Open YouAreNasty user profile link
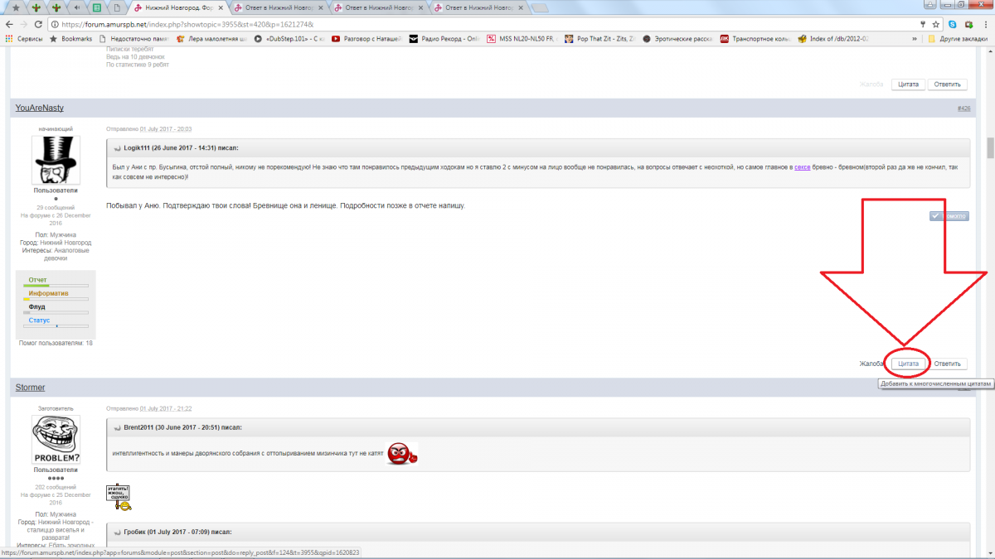Image resolution: width=995 pixels, height=559 pixels. 39,108
